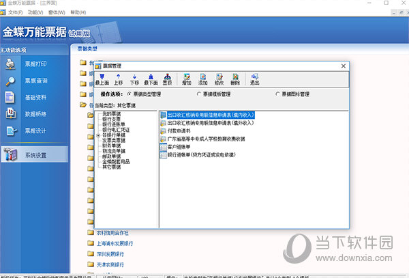This screenshot has width=409, height=278.
Task: Click the 删除 delete toolbar icon
Action: pos(235,77)
